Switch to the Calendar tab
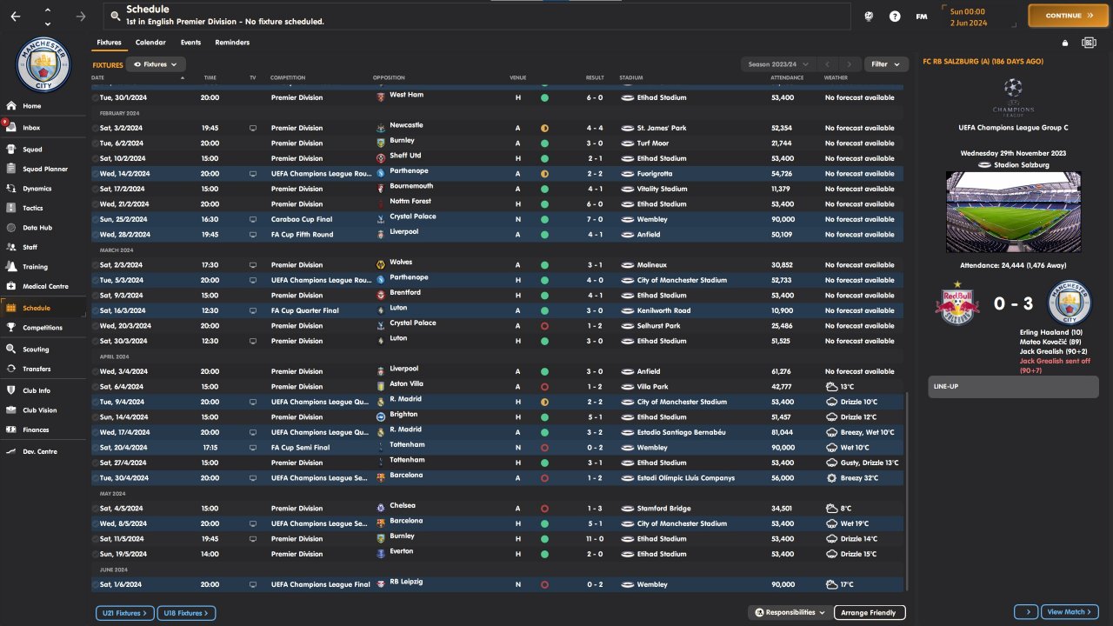 click(x=150, y=43)
